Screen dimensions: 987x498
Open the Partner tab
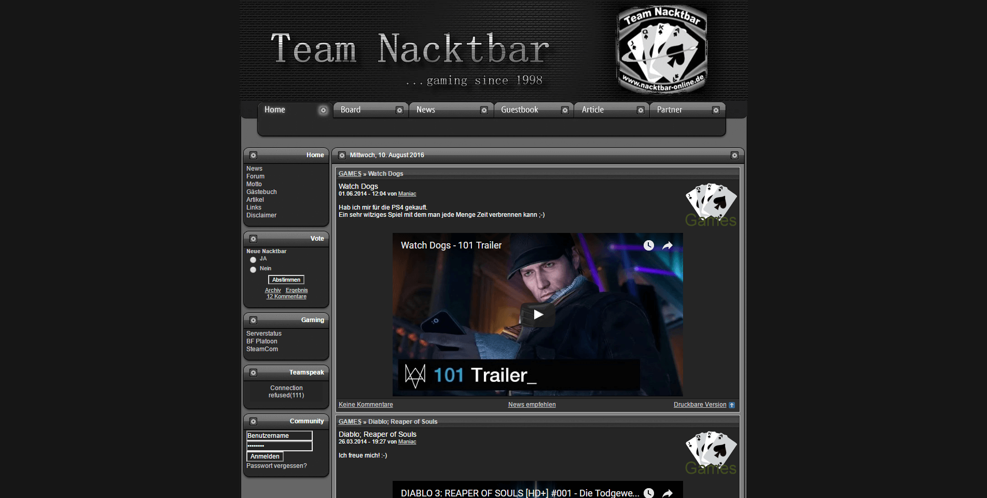click(669, 109)
